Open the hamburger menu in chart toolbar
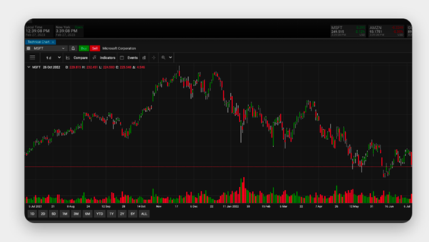The width and height of the screenshot is (429, 242). [32, 58]
